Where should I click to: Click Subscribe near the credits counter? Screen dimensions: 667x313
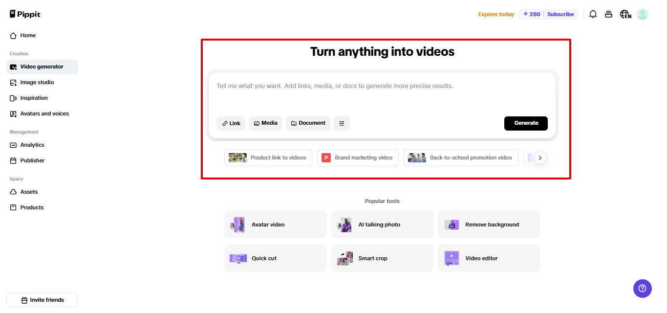click(560, 14)
